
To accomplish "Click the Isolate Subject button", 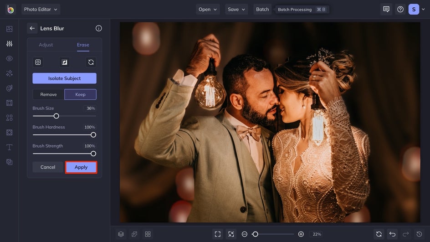I will coord(64,78).
